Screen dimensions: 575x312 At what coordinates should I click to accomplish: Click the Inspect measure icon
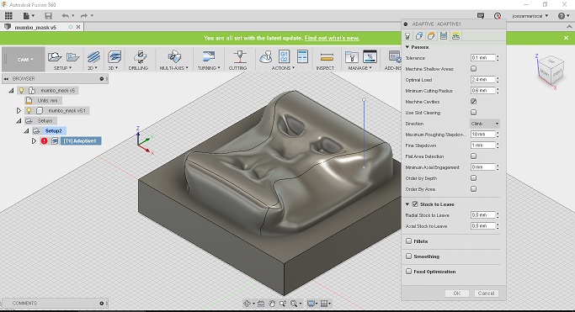pyautogui.click(x=326, y=56)
